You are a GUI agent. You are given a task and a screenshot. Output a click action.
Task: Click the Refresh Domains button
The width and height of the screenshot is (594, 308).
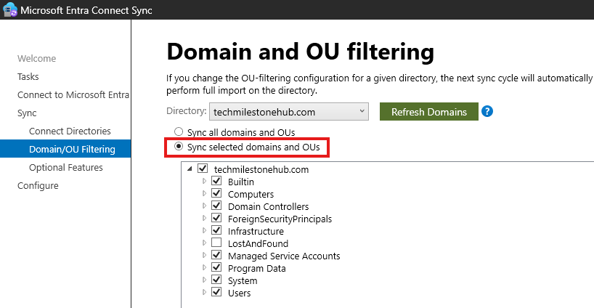(x=429, y=112)
